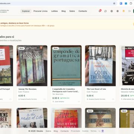Open the Among The Russians book cover
This screenshot has height=134, width=134.
click(x=32, y=66)
